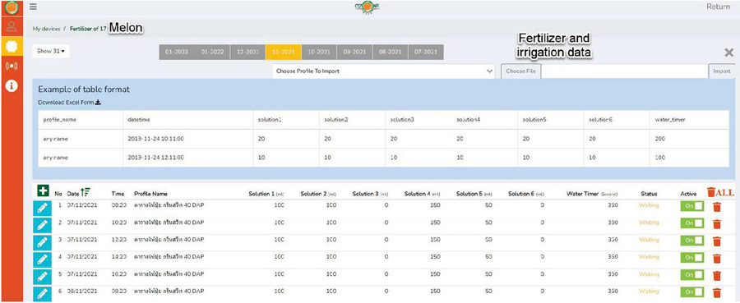
Task: Edit row 5 with pencil icon
Action: tap(43, 276)
